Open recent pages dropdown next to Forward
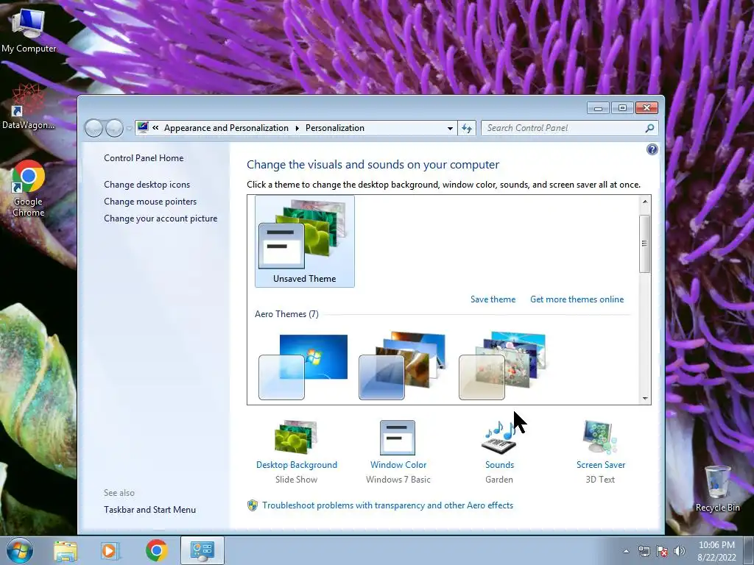Screen dimensions: 754x565 tap(129, 128)
